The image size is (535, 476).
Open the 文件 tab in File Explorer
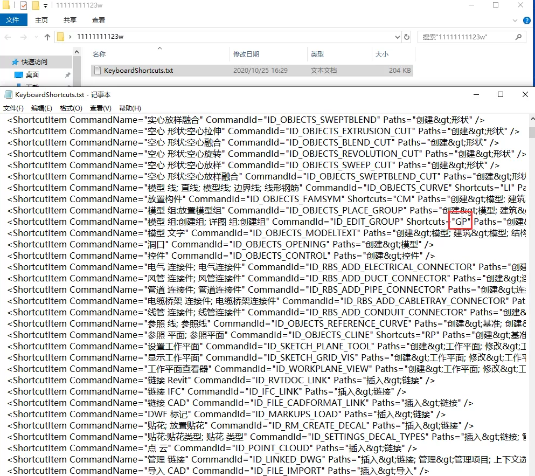coord(13,20)
